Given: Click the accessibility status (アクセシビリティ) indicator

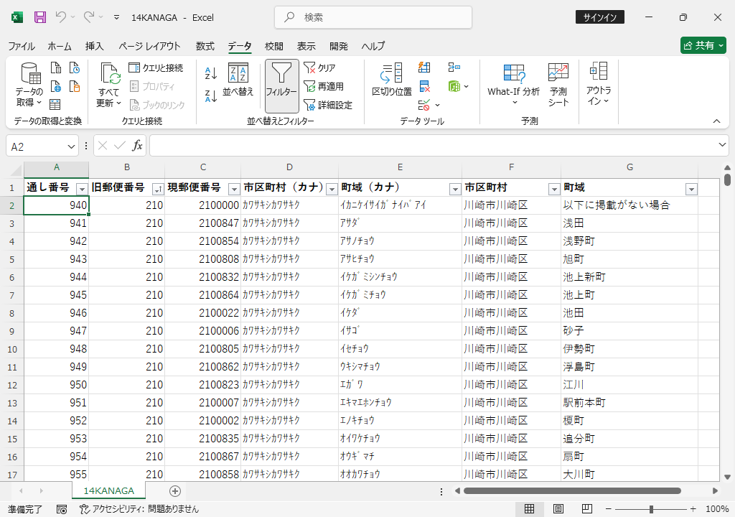Looking at the screenshot, I should 139,509.
